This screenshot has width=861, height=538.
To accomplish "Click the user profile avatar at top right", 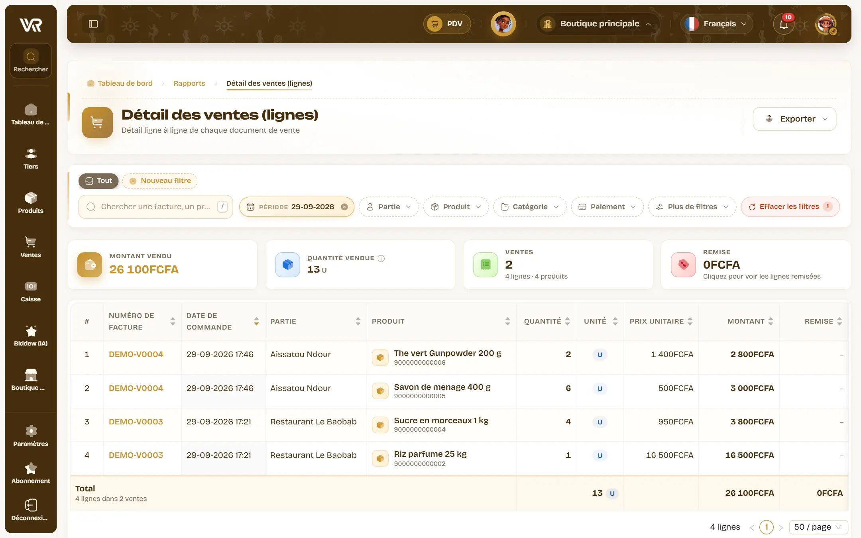I will pyautogui.click(x=826, y=24).
